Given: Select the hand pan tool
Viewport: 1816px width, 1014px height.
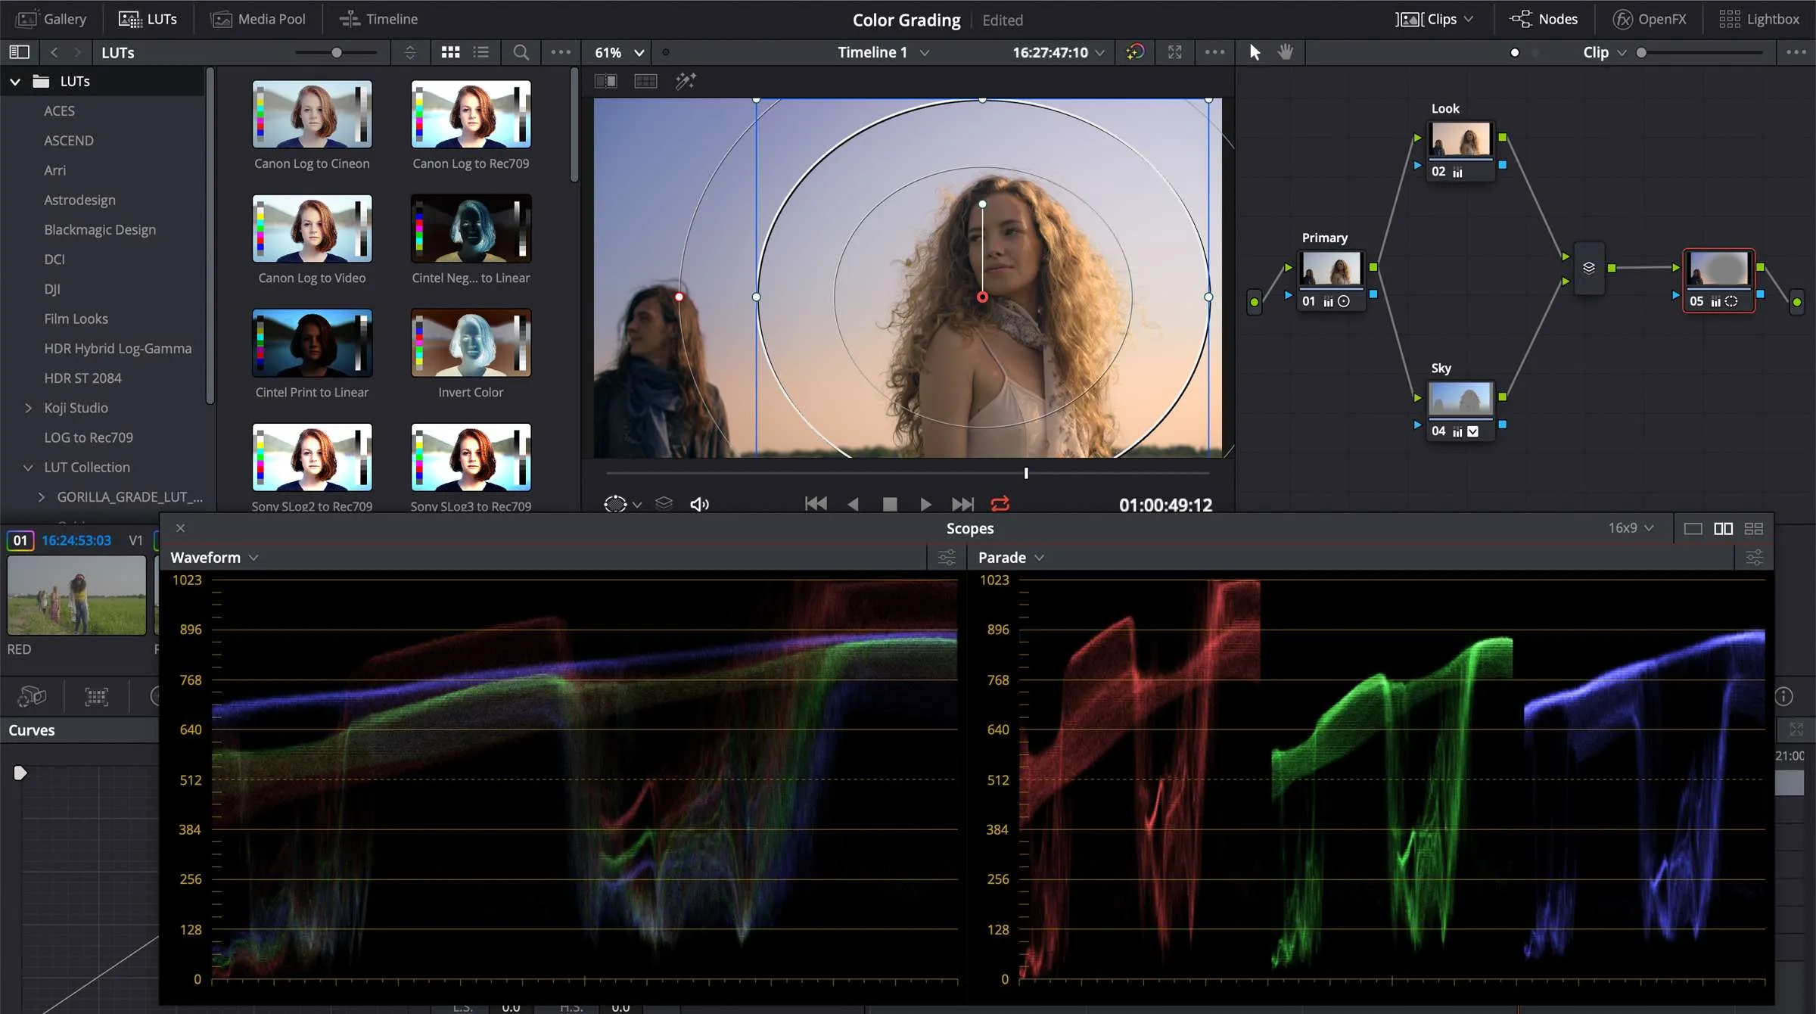Looking at the screenshot, I should (1286, 52).
